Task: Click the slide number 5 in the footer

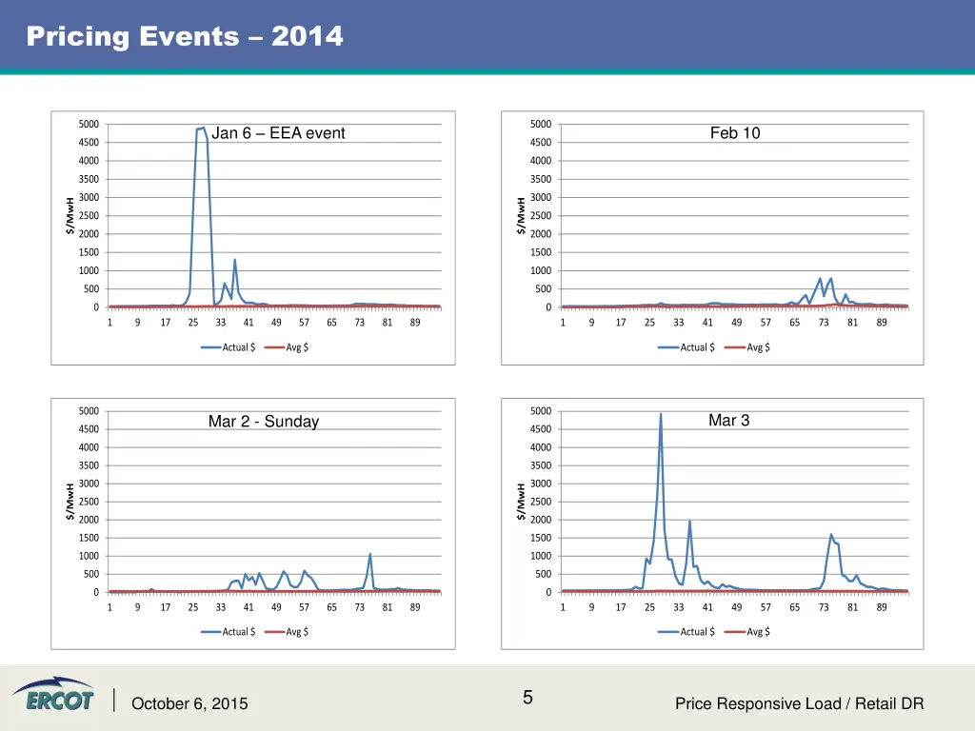Action: coord(527,699)
